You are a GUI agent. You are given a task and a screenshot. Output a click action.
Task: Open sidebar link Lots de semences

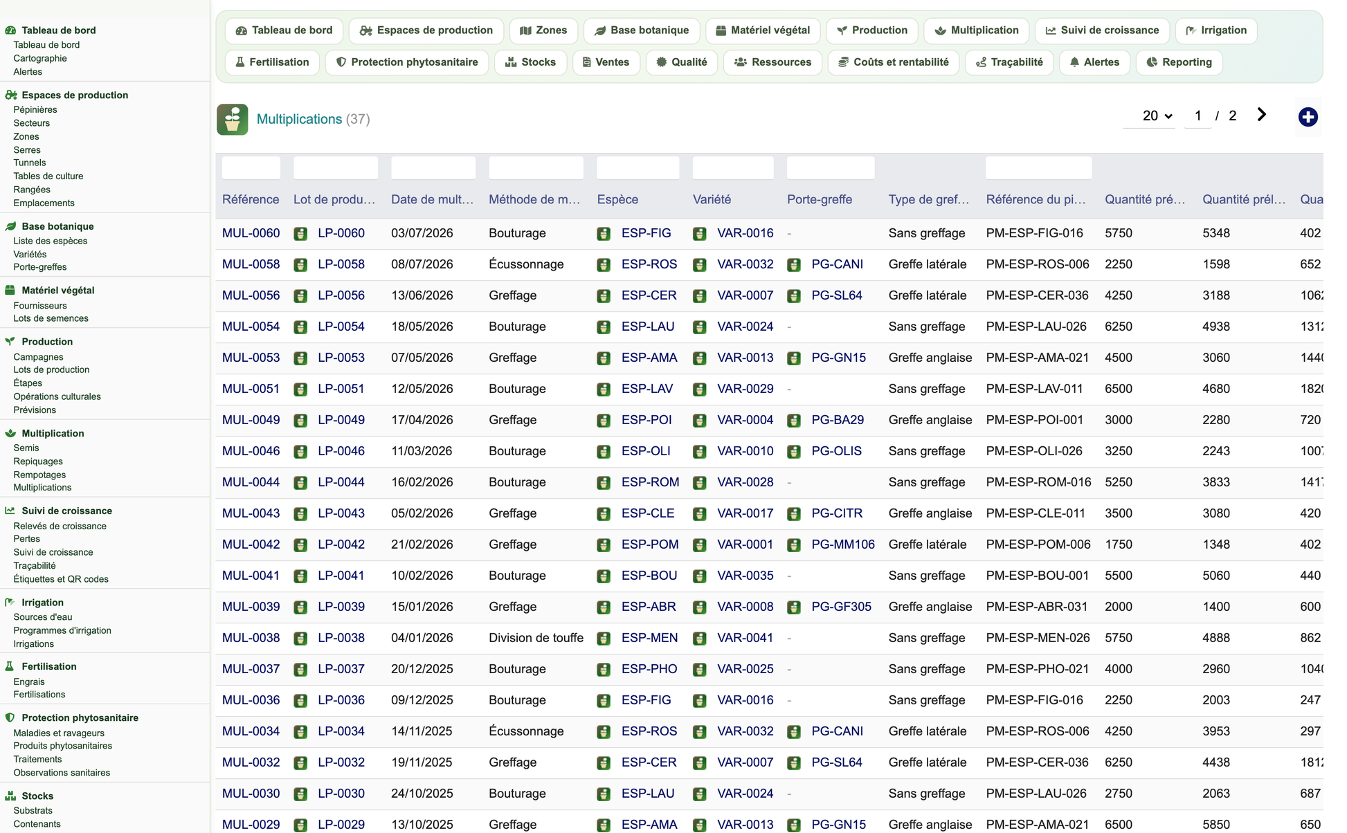coord(51,318)
